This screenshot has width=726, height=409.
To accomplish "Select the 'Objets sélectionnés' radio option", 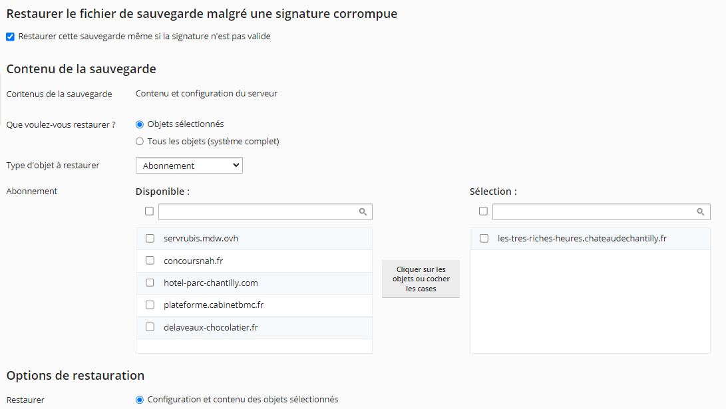I will click(x=140, y=124).
